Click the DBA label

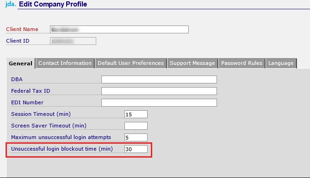[17, 79]
